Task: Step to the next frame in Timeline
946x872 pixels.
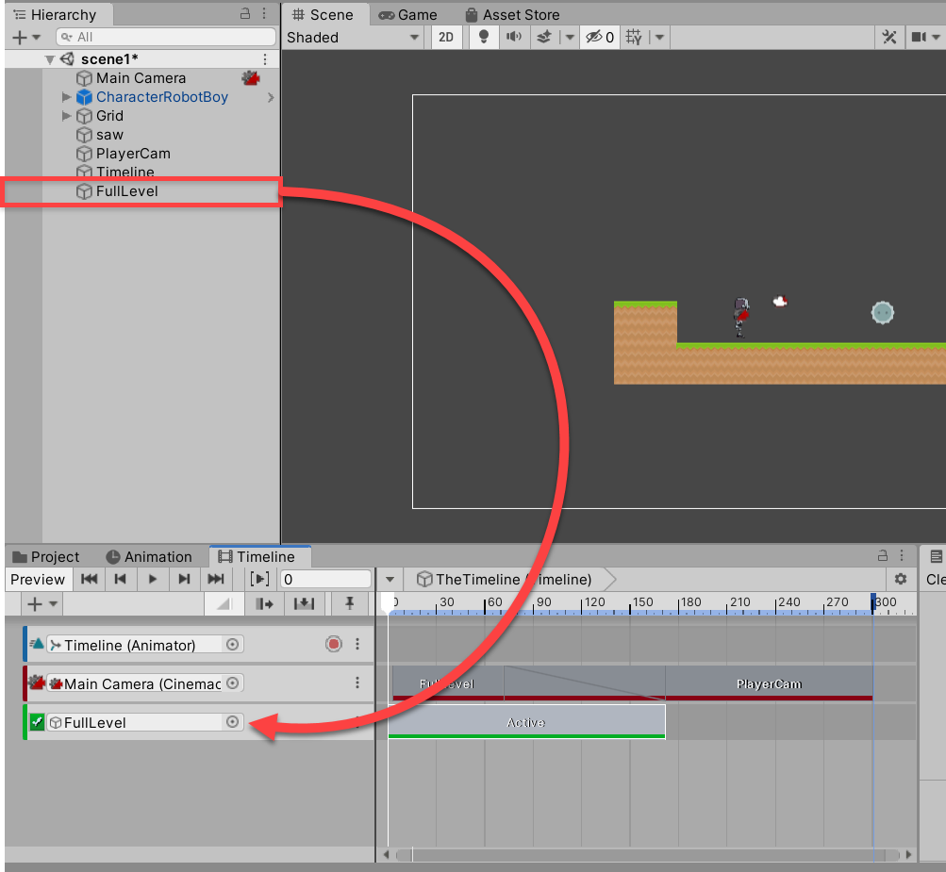Action: 184,579
